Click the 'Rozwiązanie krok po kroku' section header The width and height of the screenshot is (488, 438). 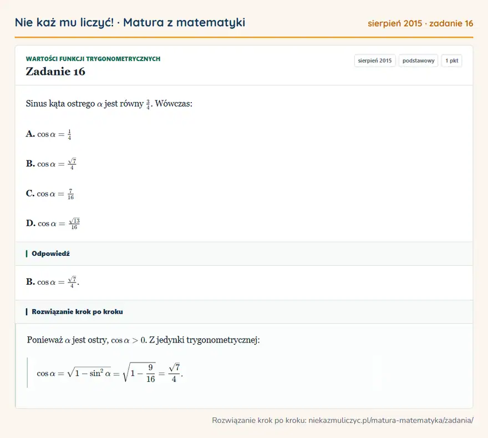coord(244,312)
